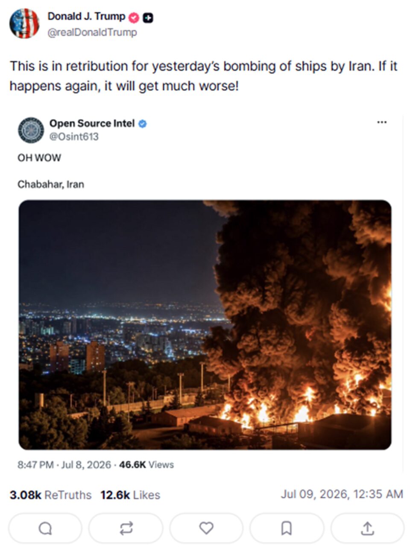This screenshot has width=410, height=548.
Task: Open the @realDonaldTrump handle link
Action: (x=92, y=32)
